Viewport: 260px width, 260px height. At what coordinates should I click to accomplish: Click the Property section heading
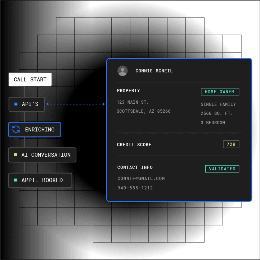click(x=128, y=91)
